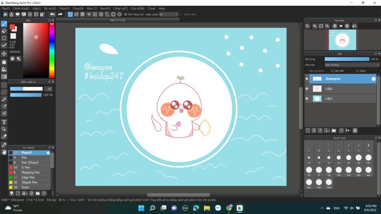Select the Sumi brush
Screen dimensions: 381x214
(x=29, y=187)
